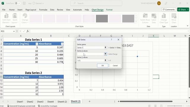The height and width of the screenshot is (107, 190).
Task: Open the user account avatar
Action: (159, 3)
